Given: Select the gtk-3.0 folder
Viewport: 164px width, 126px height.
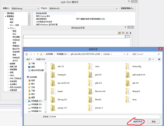Looking at the screenshot, I should click(x=132, y=83).
